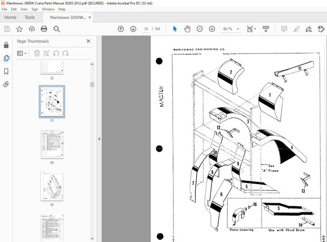327x242 pixels.
Task: Toggle the Bookmarks panel in sidebar
Action: [6, 71]
